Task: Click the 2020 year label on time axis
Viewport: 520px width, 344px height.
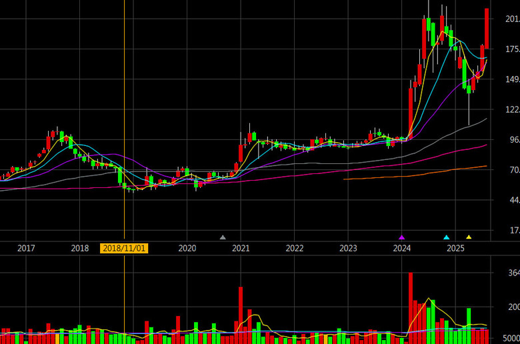Action: pyautogui.click(x=187, y=248)
